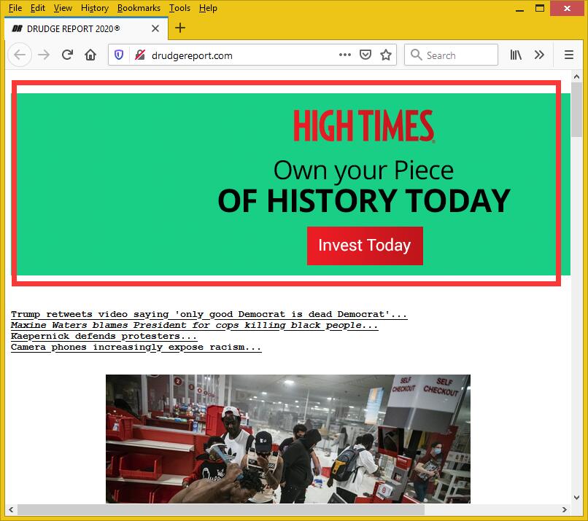Viewport: 588px width, 521px height.
Task: Go back to the previous page
Action: click(20, 55)
